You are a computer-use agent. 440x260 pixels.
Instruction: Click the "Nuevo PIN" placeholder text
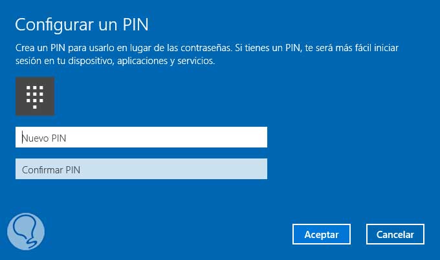click(x=45, y=137)
